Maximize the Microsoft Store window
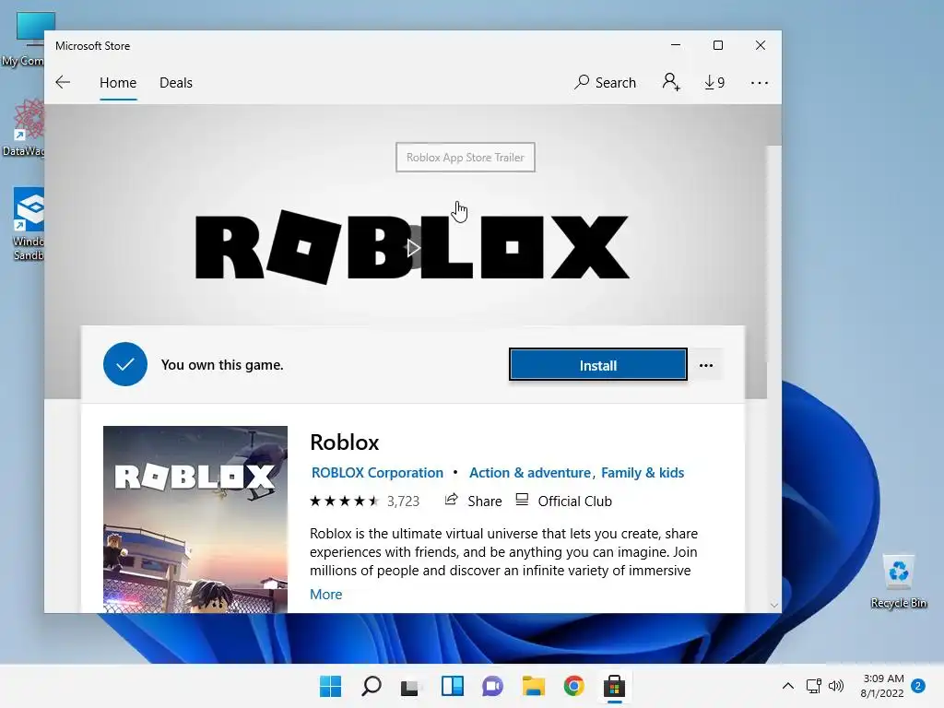944x708 pixels. [717, 45]
